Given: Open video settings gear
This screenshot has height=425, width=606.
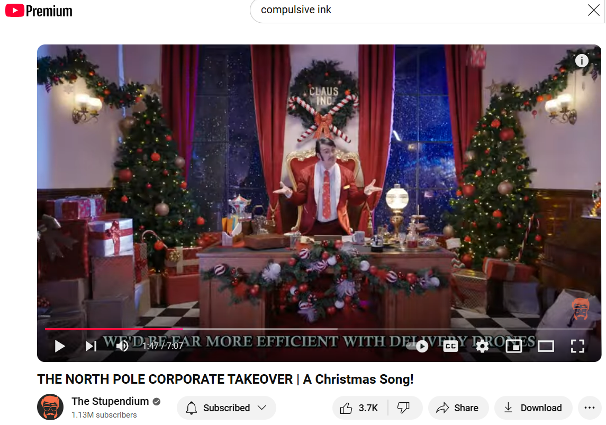Looking at the screenshot, I should tap(482, 346).
